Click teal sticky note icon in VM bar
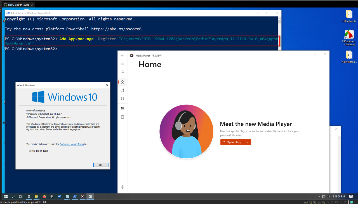 coord(352,202)
